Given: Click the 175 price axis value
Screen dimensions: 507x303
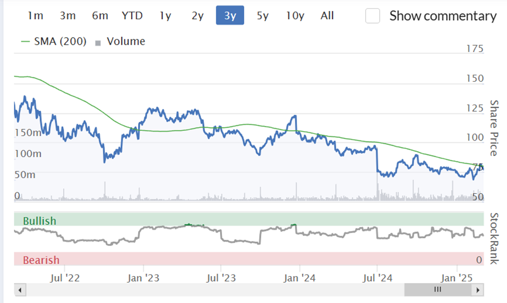Looking at the screenshot, I should (475, 48).
